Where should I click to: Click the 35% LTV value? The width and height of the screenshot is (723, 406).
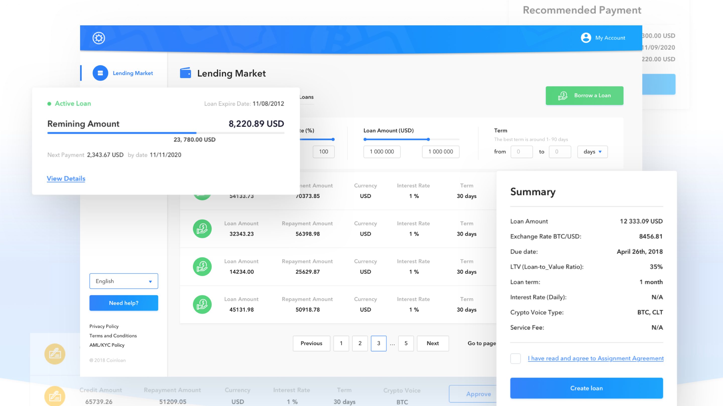click(656, 267)
